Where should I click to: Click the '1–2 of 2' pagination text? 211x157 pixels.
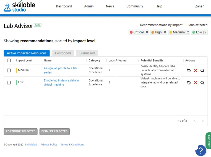181,121
